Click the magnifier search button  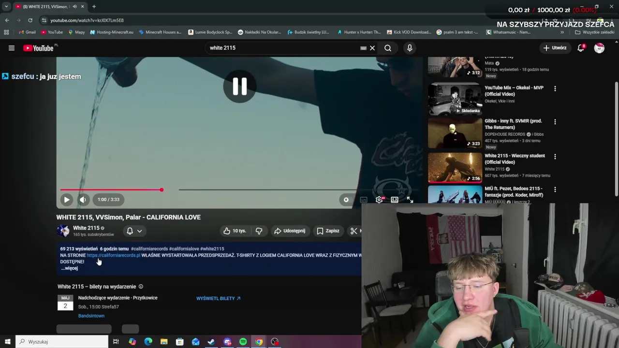(x=388, y=48)
